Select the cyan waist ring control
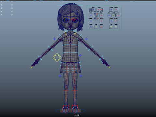 [71, 53]
